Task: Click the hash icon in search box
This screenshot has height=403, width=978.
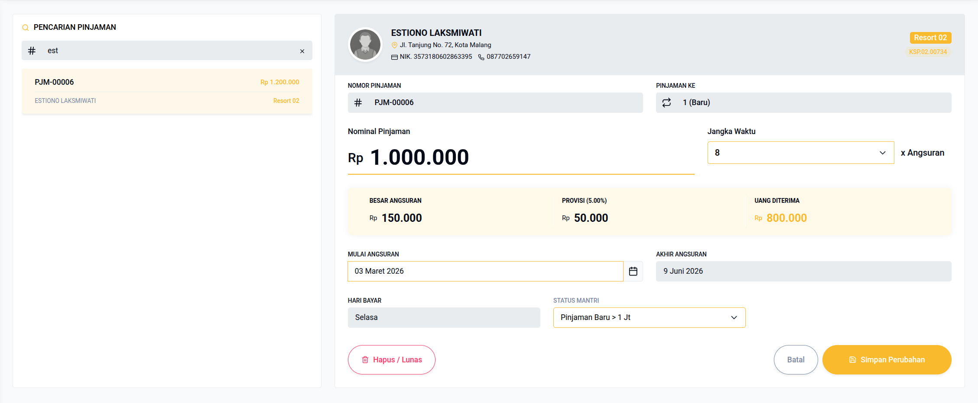Action: 32,51
